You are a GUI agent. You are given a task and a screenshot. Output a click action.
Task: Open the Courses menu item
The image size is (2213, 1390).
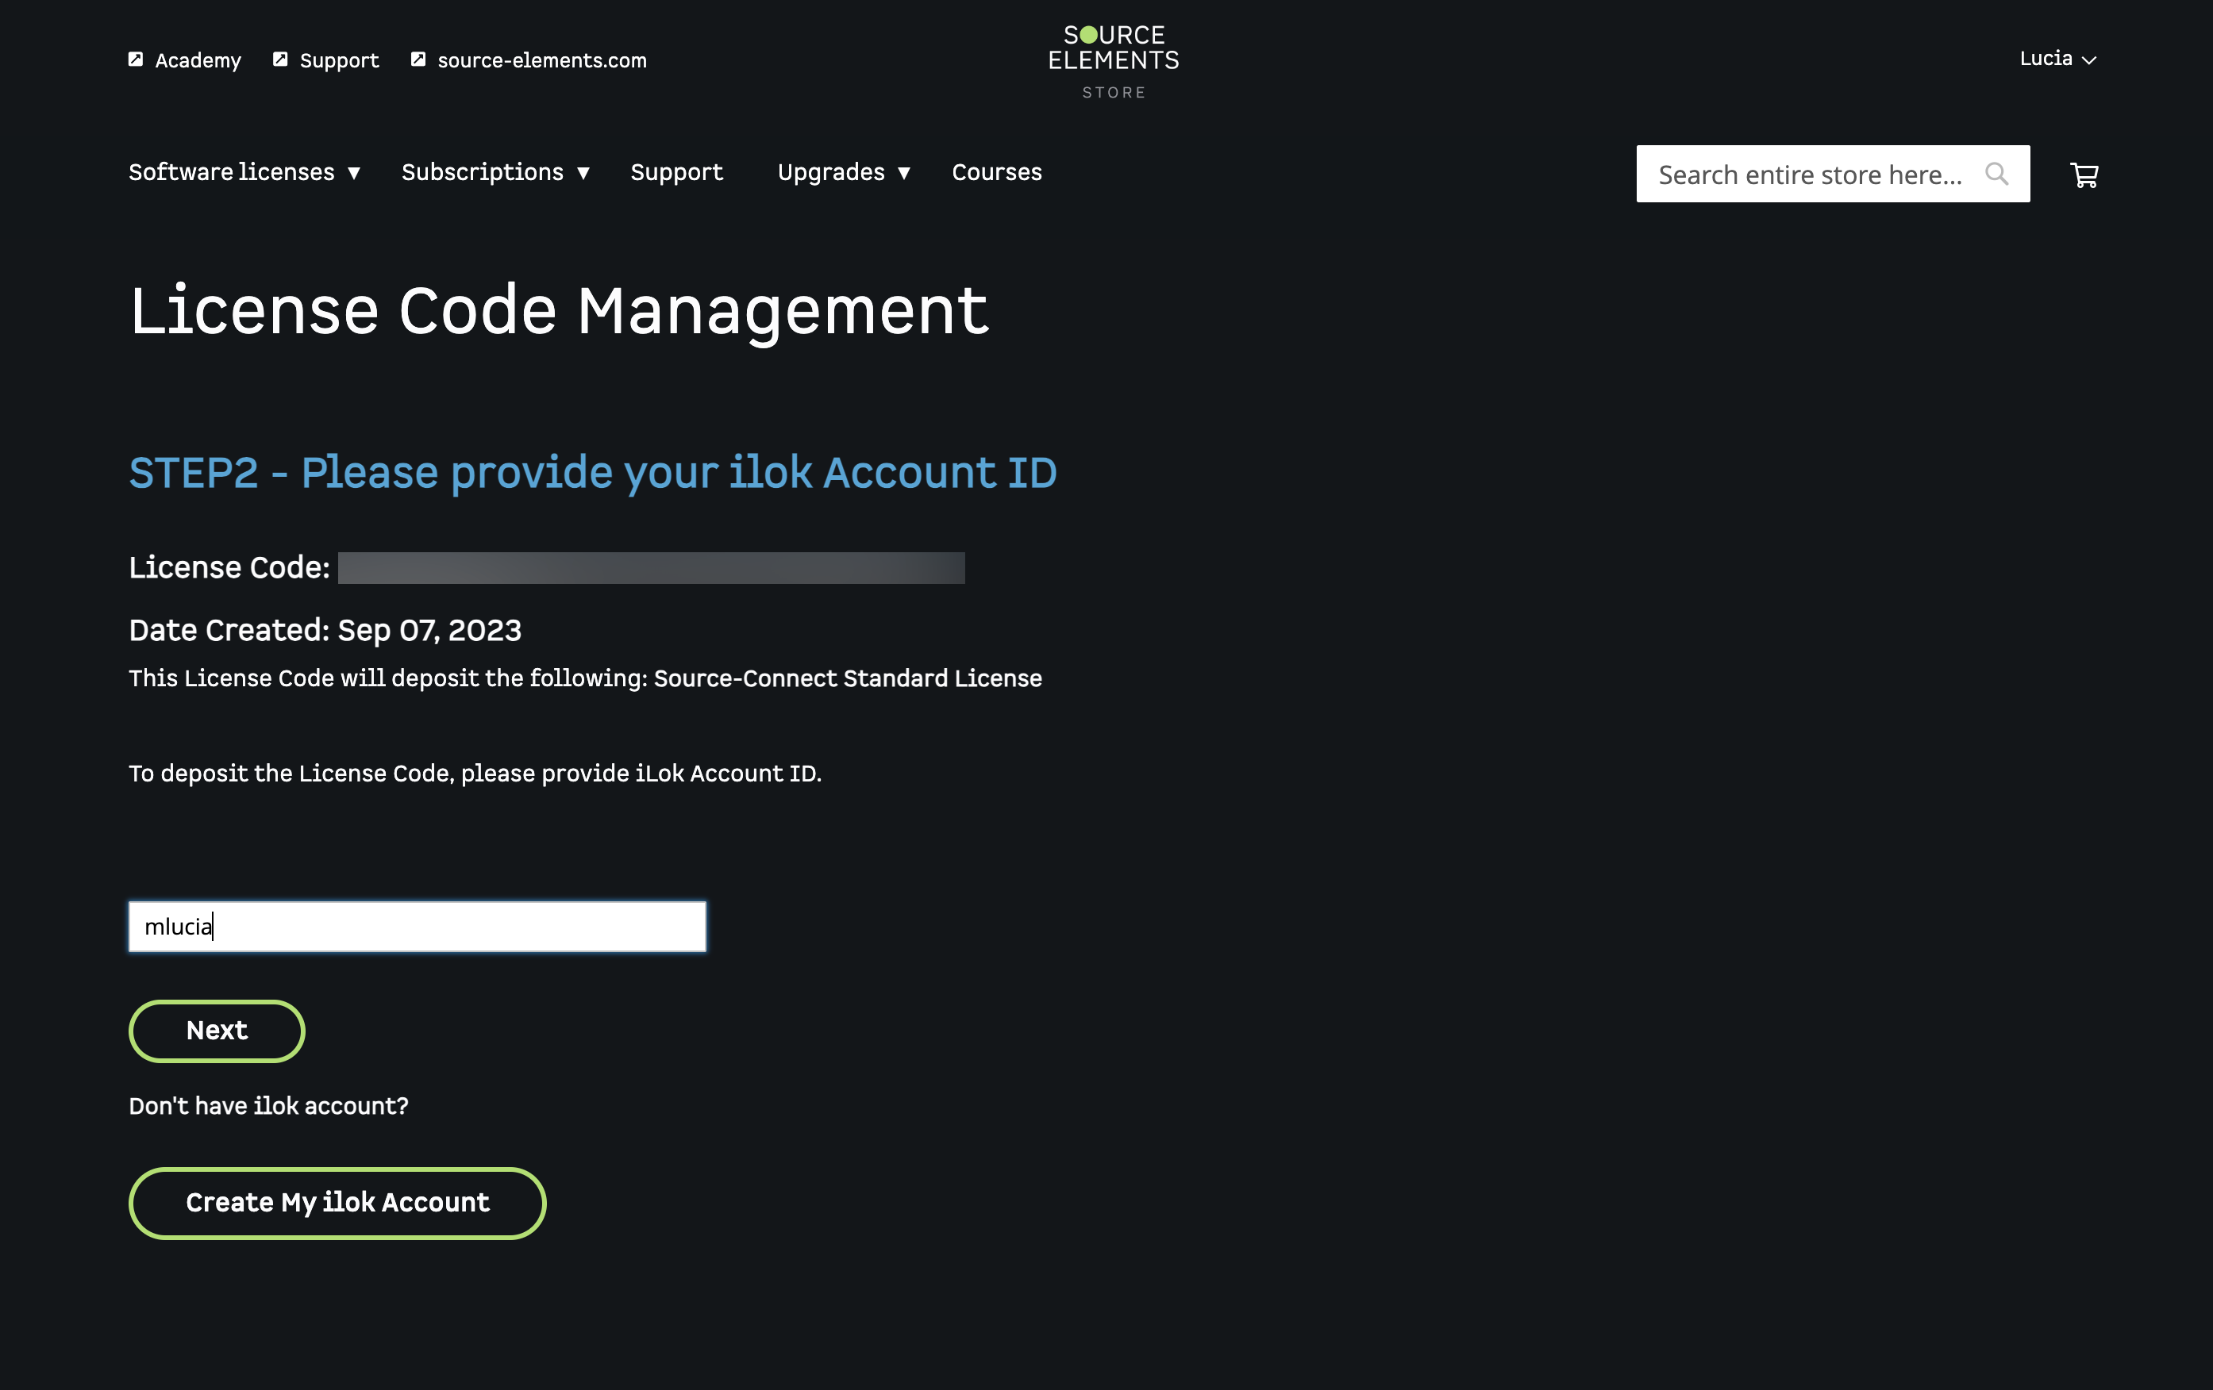pyautogui.click(x=996, y=172)
